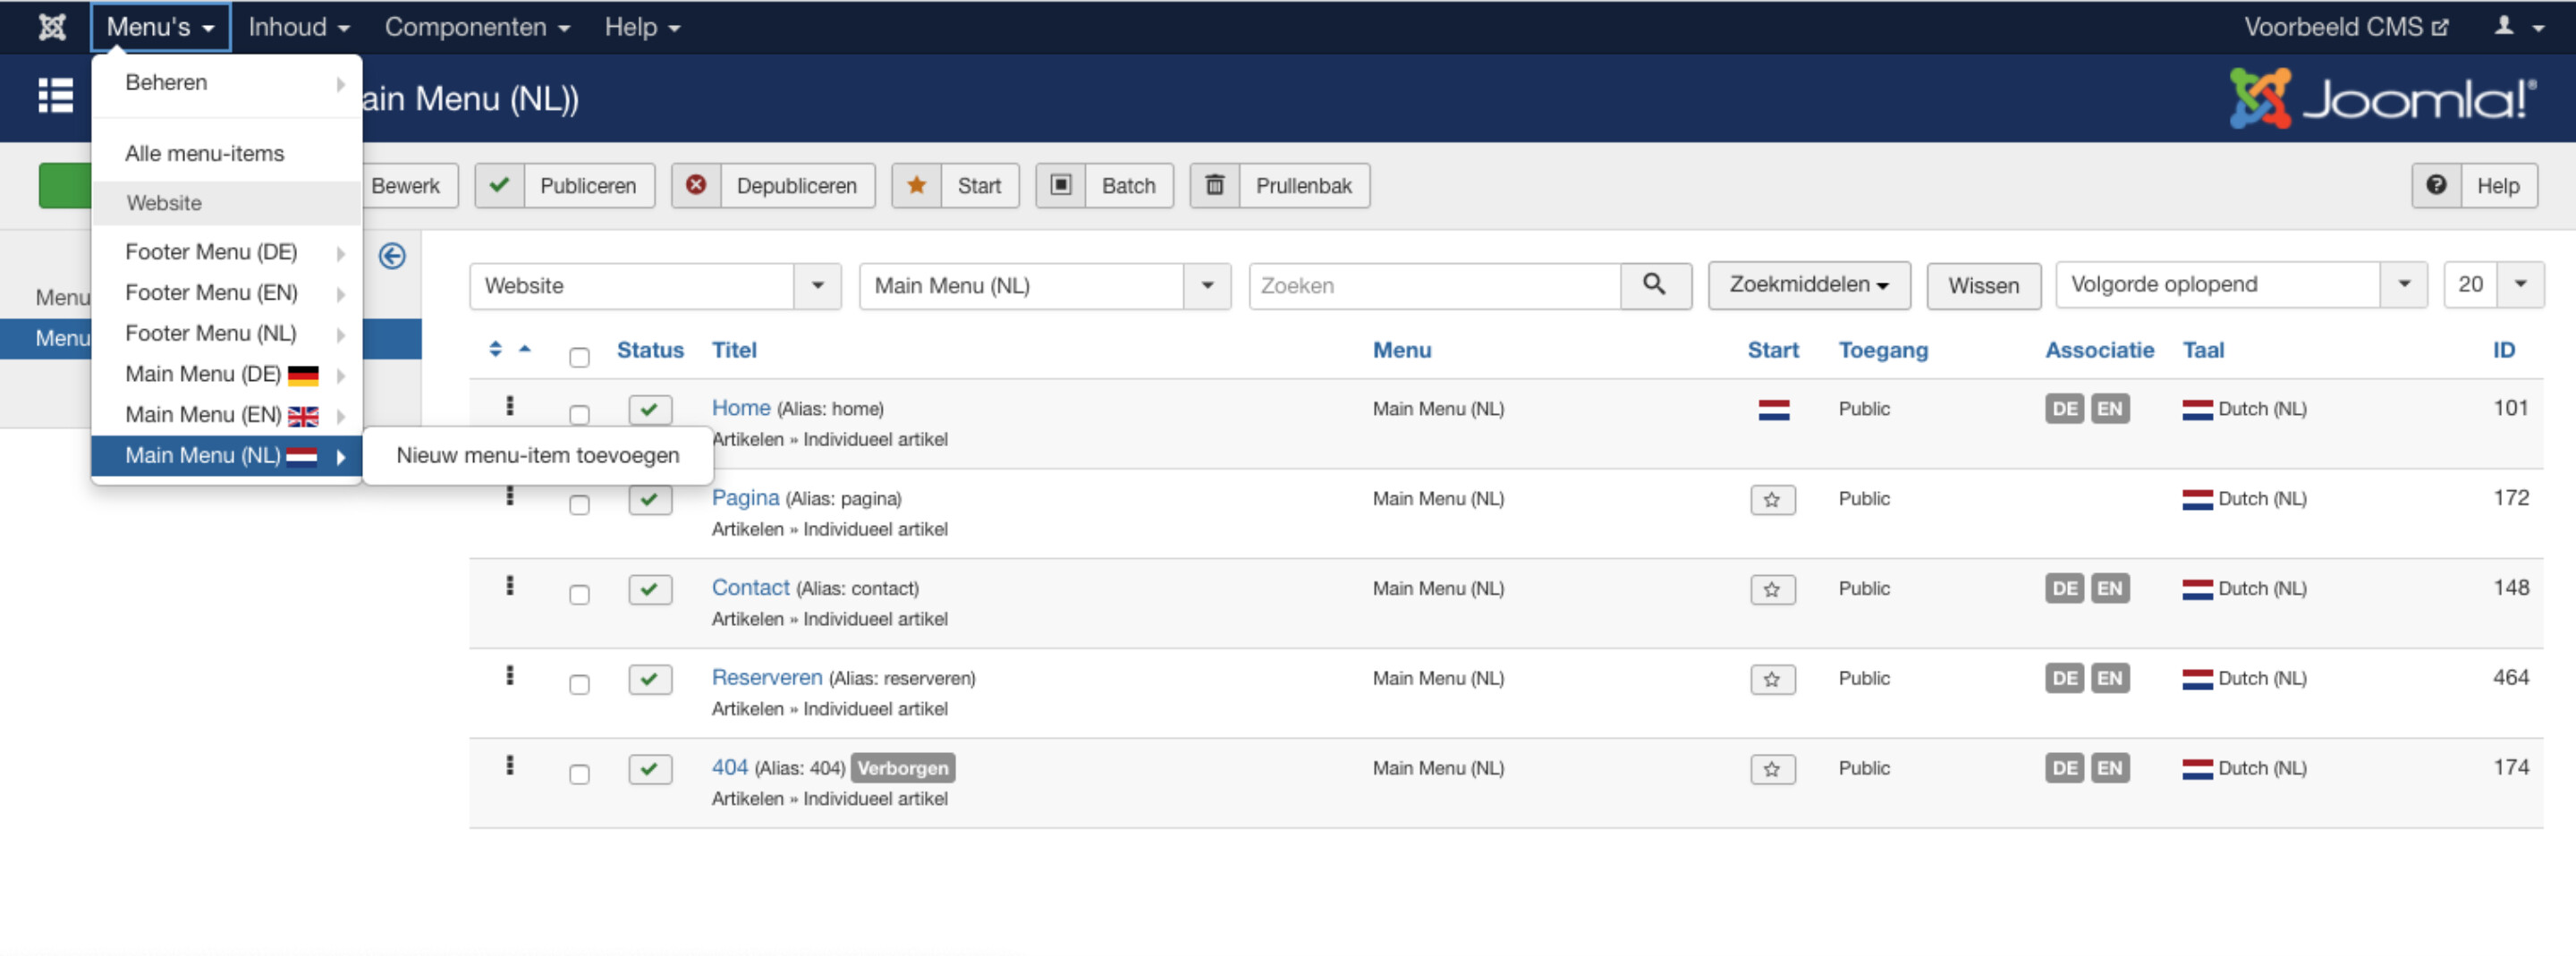
Task: Click the Wissen button
Action: pyautogui.click(x=1983, y=286)
